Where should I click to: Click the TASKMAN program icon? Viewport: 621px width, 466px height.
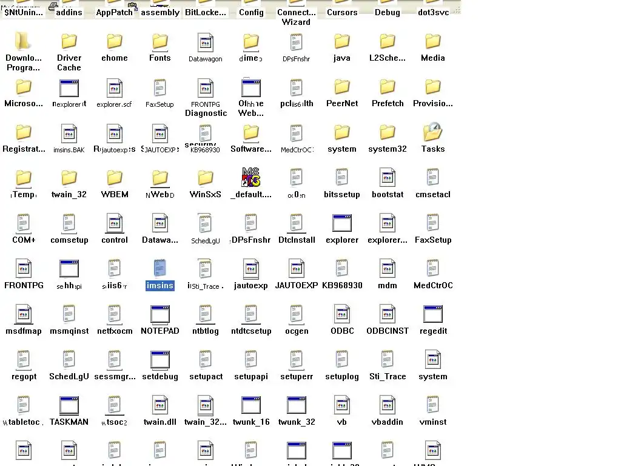coord(69,405)
